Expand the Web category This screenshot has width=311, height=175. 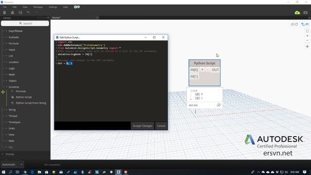[11, 141]
